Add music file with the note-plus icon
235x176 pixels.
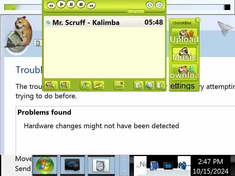[85, 85]
